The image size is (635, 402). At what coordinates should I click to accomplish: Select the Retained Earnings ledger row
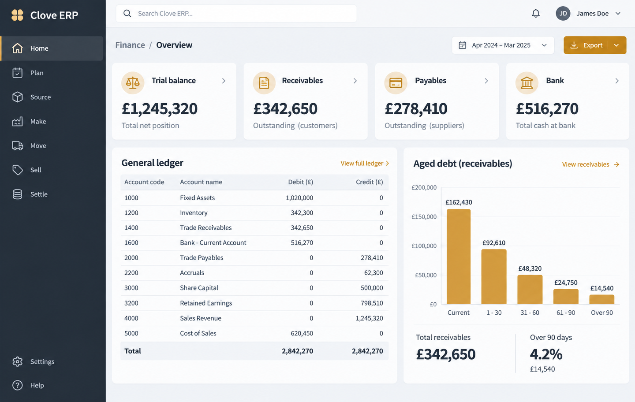point(254,303)
